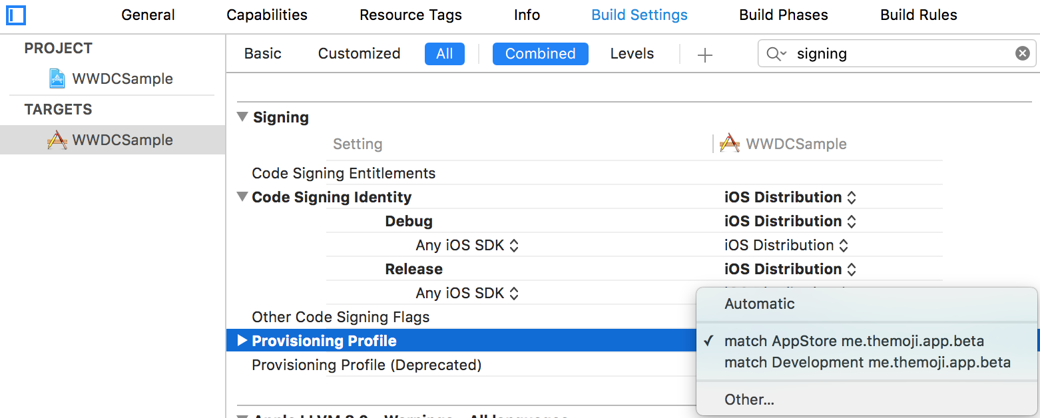Show Customized build settings only
Viewport: 1040px width, 418px height.
point(359,54)
